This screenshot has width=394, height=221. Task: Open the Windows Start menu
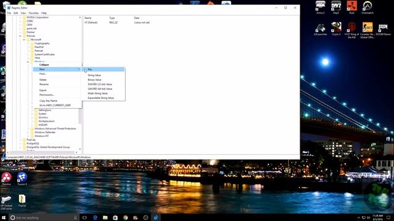(x=4, y=217)
